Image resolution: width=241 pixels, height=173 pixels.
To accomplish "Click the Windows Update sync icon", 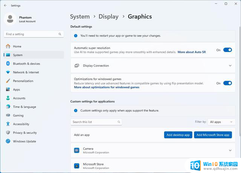I will click(8, 141).
